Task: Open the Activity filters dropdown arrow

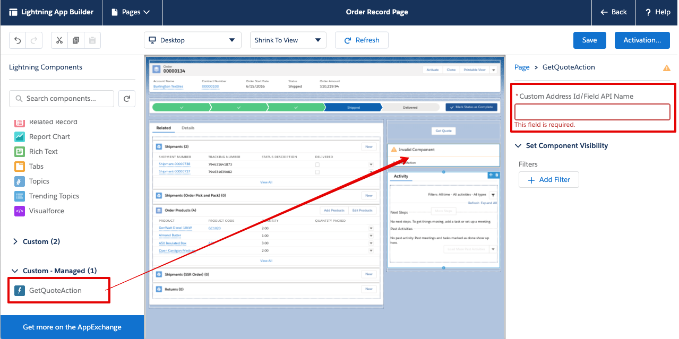Action: pyautogui.click(x=492, y=195)
